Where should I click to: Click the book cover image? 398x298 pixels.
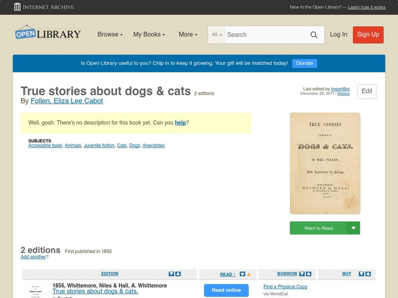(325, 163)
